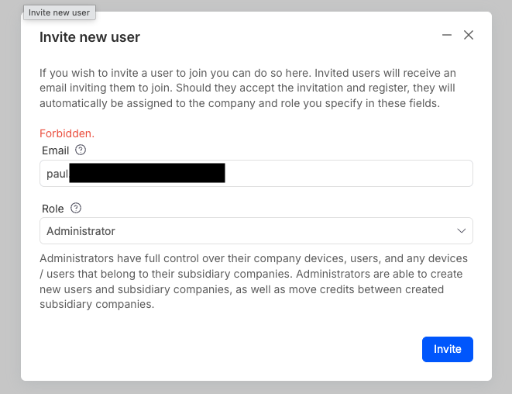Minimize the Invite new user dialog
This screenshot has width=512, height=394.
[x=446, y=36]
